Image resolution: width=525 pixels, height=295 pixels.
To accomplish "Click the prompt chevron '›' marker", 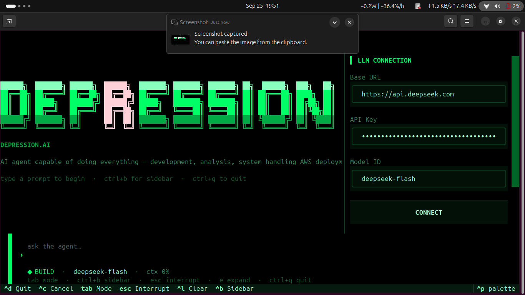I will (22, 255).
